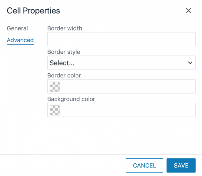
Task: Open the Border color checkered swatch
Action: coord(55,87)
